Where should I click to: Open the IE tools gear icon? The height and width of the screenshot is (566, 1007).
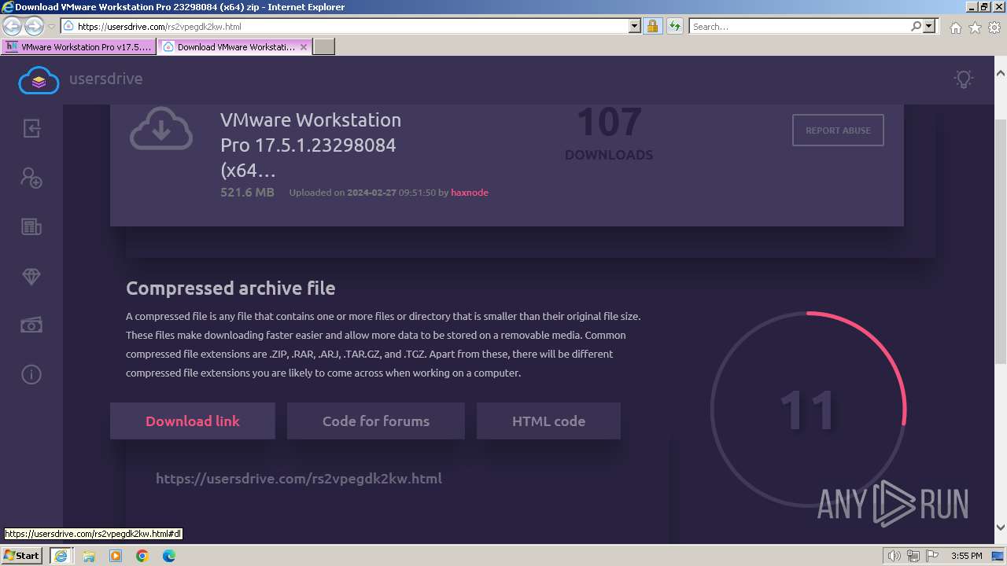[994, 28]
